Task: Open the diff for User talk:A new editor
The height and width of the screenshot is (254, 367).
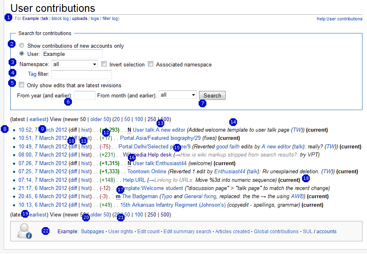Action: point(73,130)
